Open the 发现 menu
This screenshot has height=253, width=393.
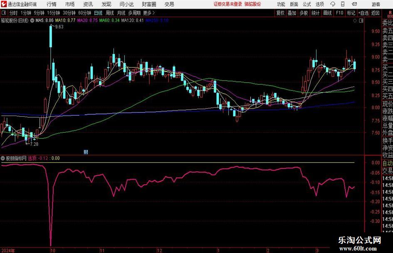click(x=106, y=4)
